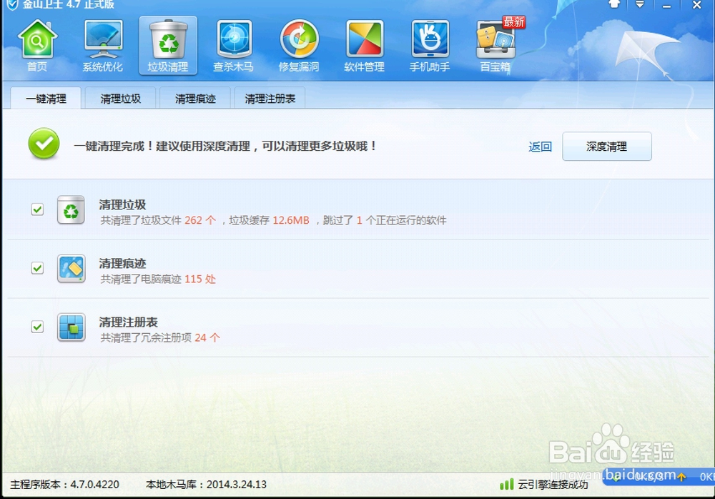715x499 pixels.
Task: Open the title bar dropdown arrow menu
Action: click(638, 5)
